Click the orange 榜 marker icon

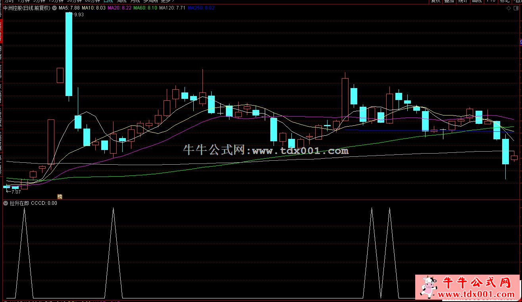(x=60, y=196)
